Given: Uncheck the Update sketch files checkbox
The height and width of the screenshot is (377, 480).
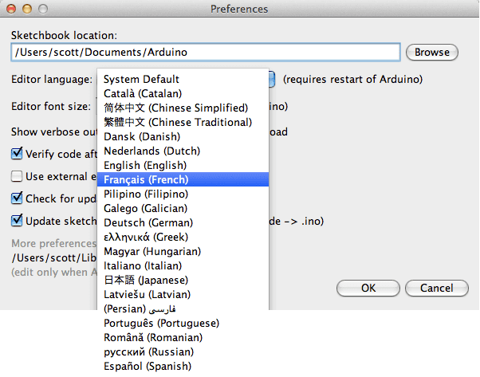Looking at the screenshot, I should [17, 221].
